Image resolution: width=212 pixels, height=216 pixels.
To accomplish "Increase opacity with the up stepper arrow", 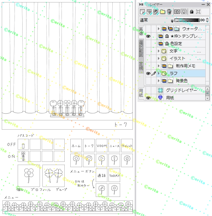I will [207, 19].
